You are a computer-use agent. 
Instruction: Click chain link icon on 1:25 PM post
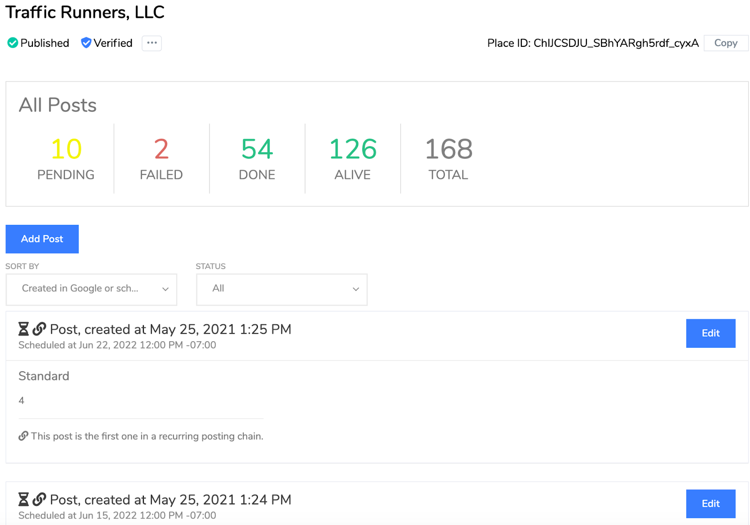click(x=39, y=329)
